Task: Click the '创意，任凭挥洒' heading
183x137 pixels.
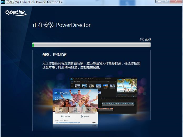Action: [x=54, y=55]
